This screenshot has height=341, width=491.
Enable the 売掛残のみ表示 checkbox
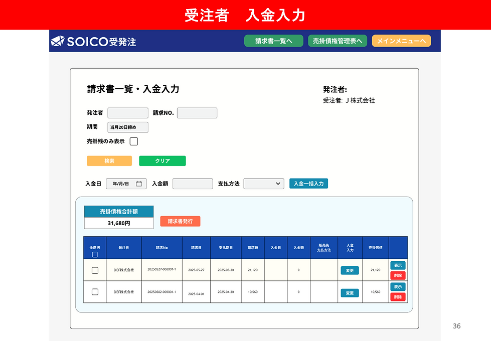tap(133, 141)
